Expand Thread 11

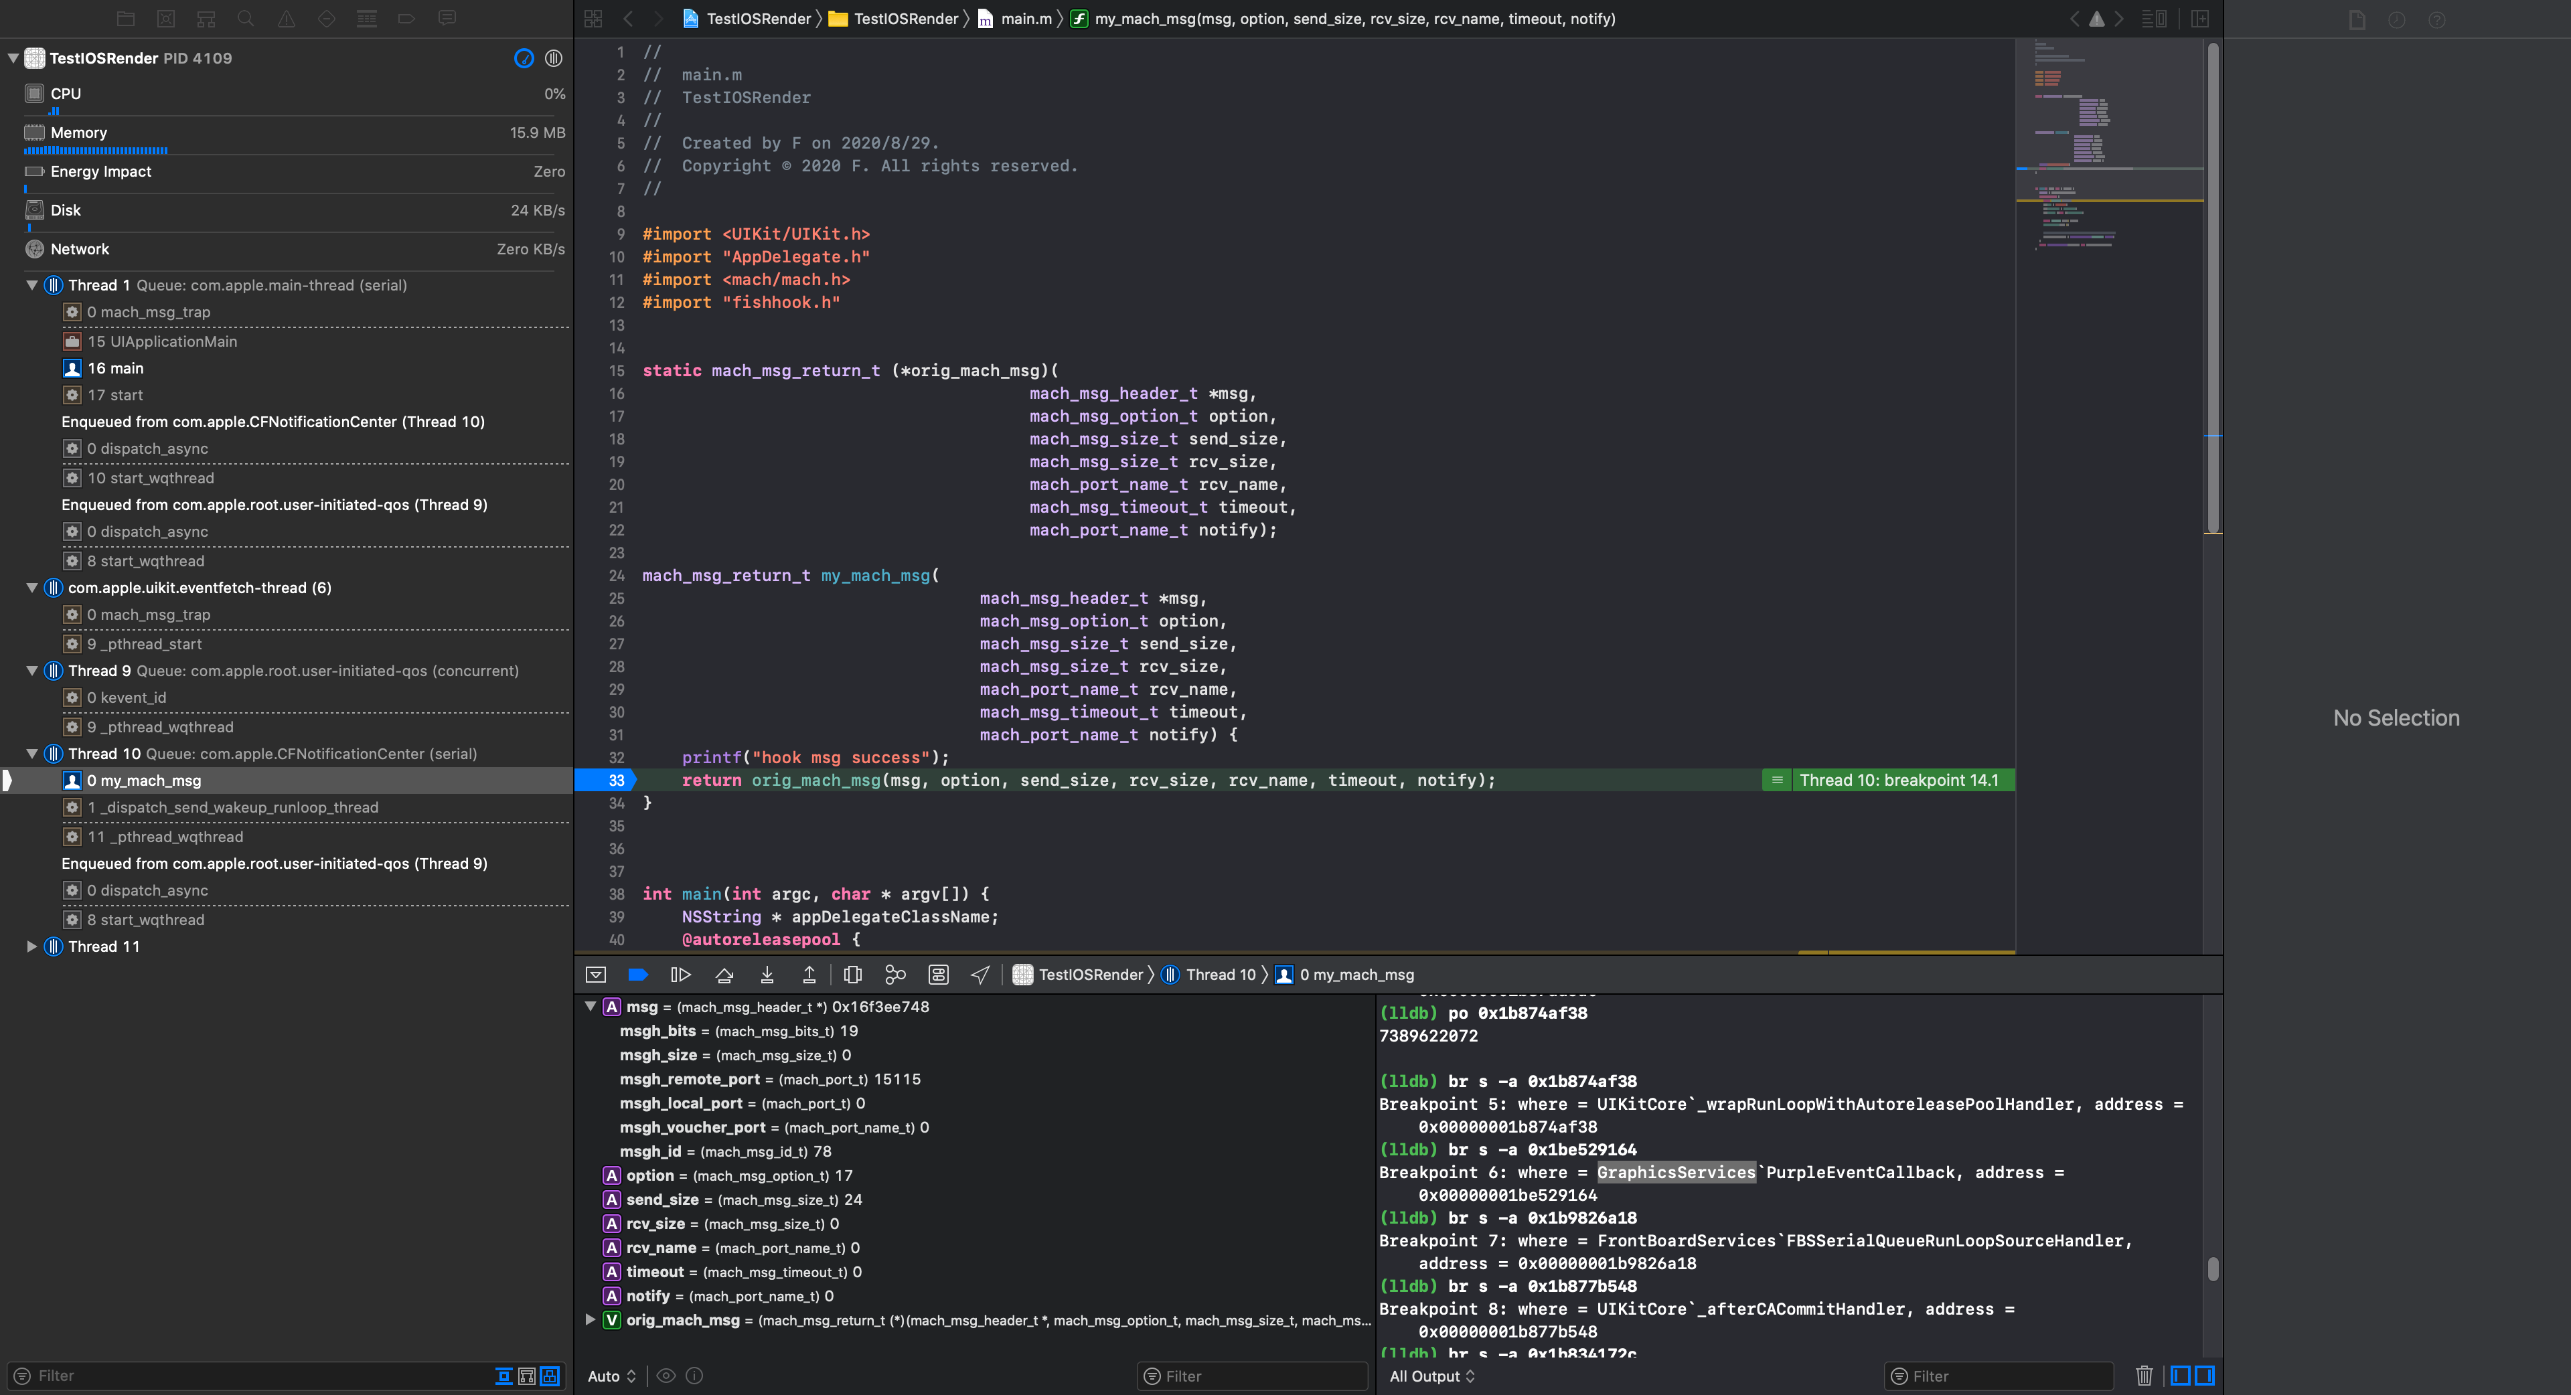point(32,946)
